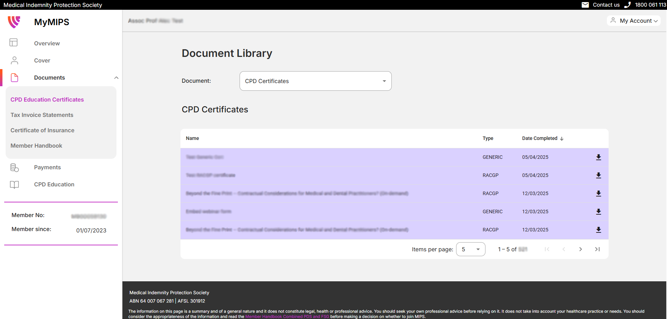This screenshot has width=667, height=319.
Task: Click the Contact us envelope icon
Action: point(585,5)
